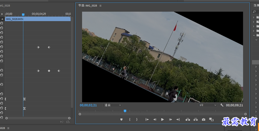Select the first keyframe in the three-keyframe row
The height and width of the screenshot is (131, 259).
(38, 71)
